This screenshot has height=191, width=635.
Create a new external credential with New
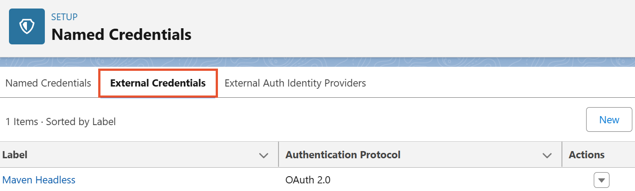(x=609, y=120)
